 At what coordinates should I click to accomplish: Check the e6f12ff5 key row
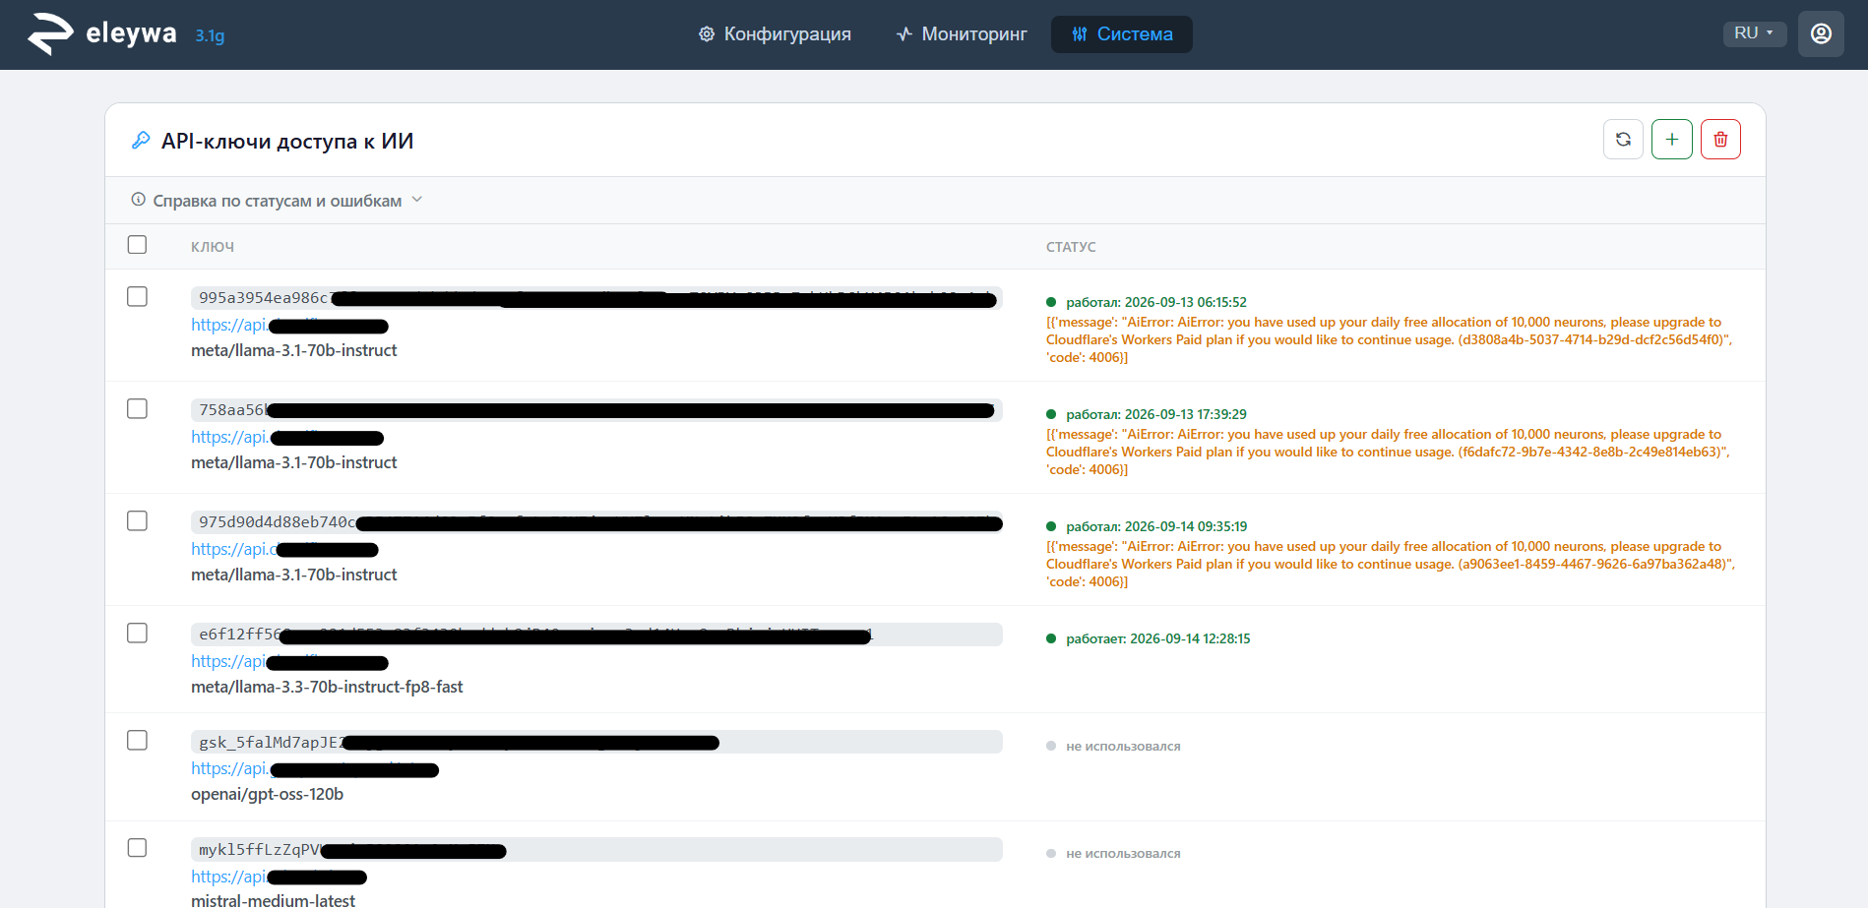(138, 634)
